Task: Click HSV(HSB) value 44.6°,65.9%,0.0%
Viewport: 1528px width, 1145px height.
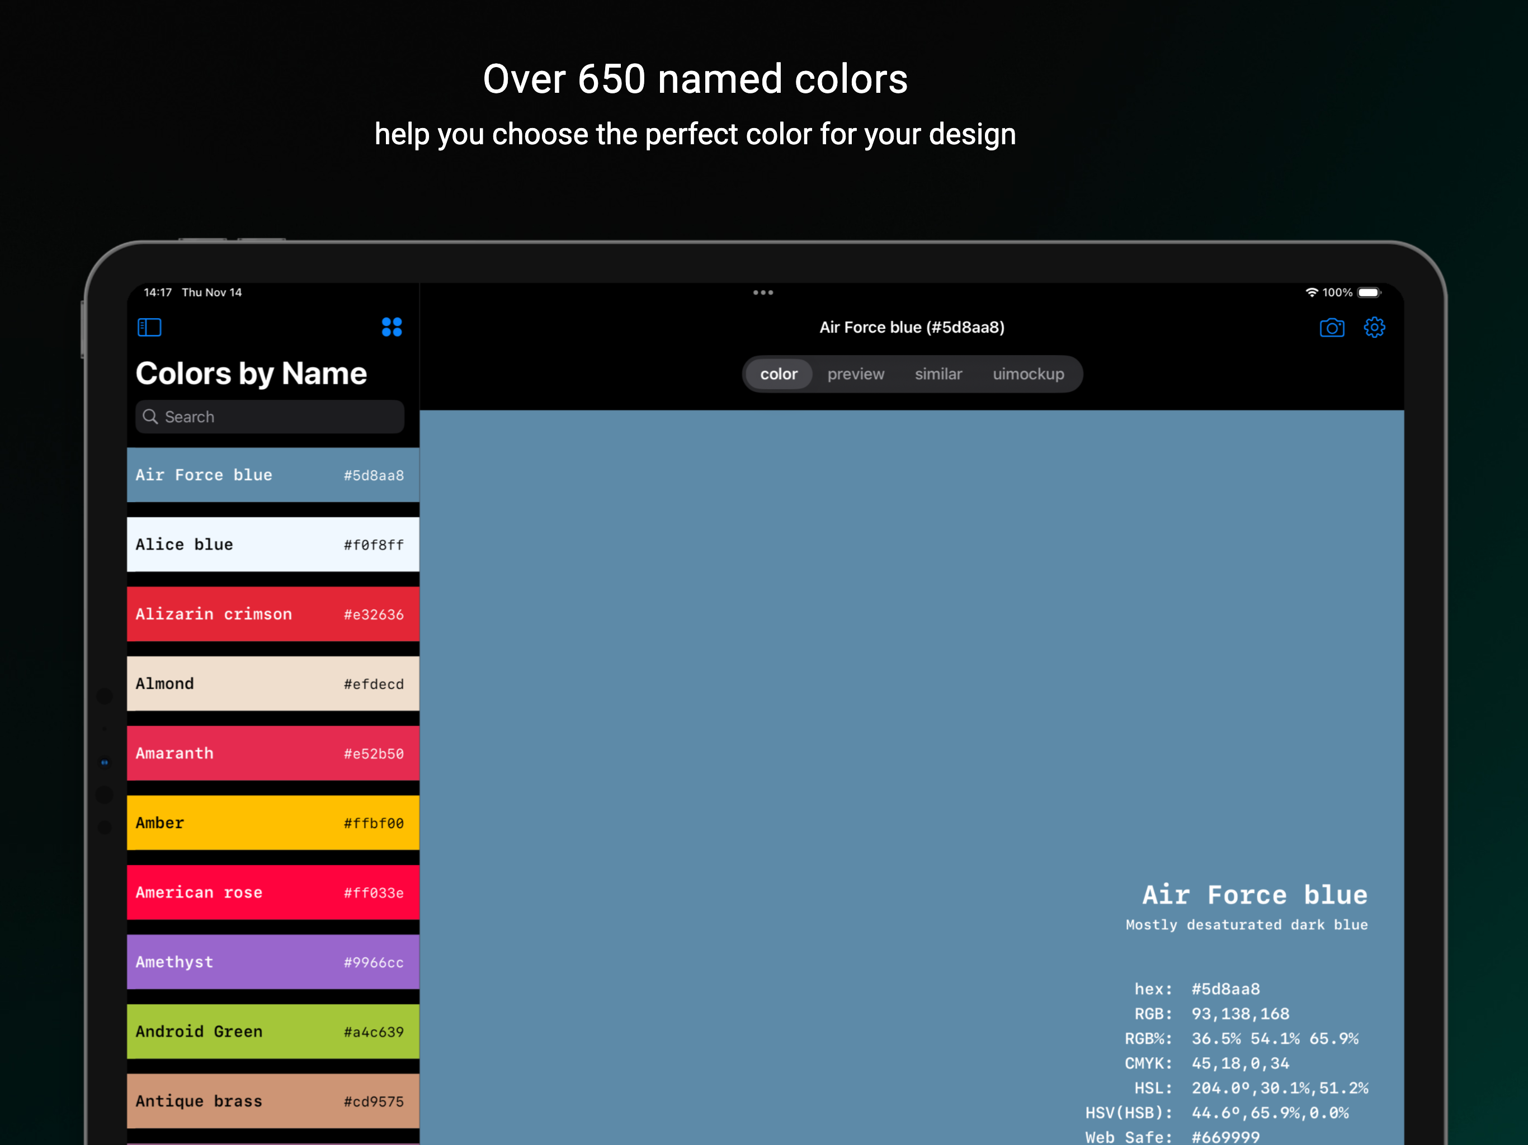Action: (1270, 1113)
